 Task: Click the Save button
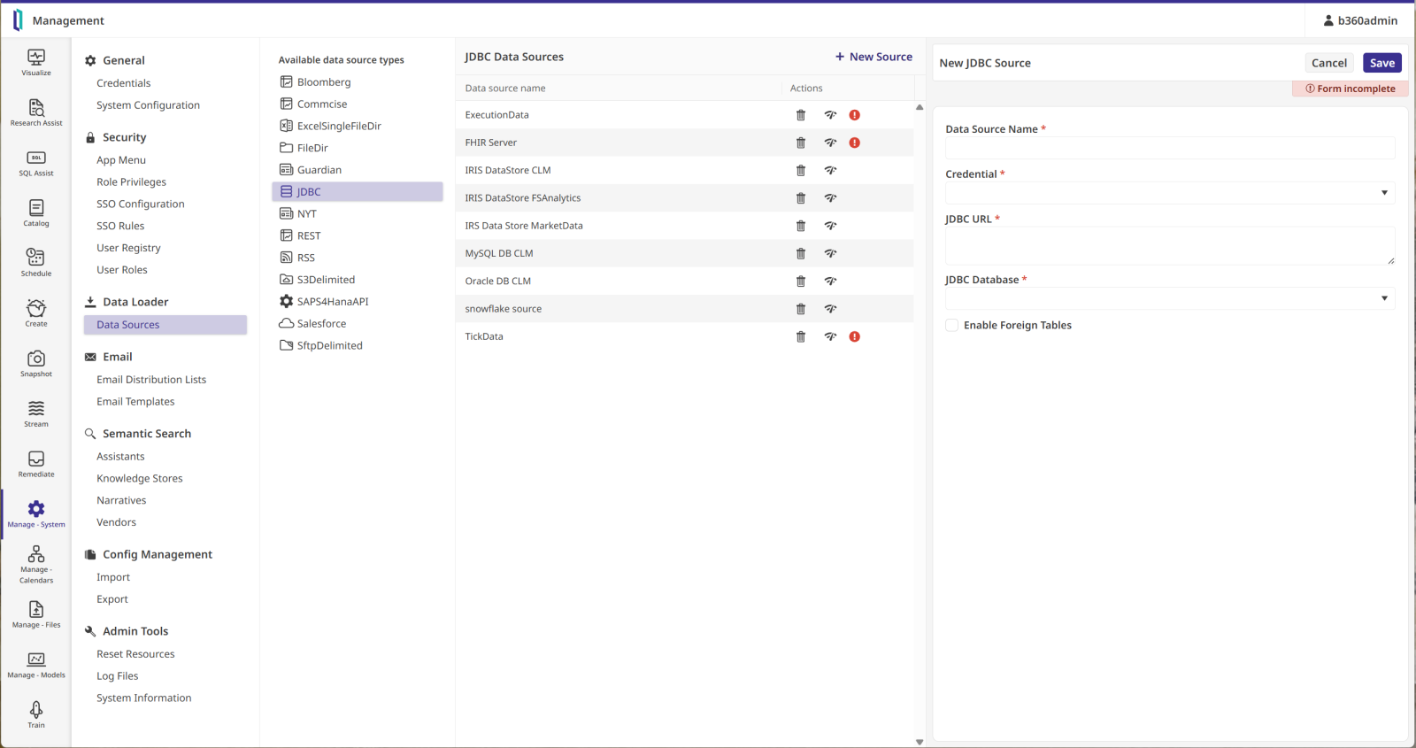point(1381,63)
